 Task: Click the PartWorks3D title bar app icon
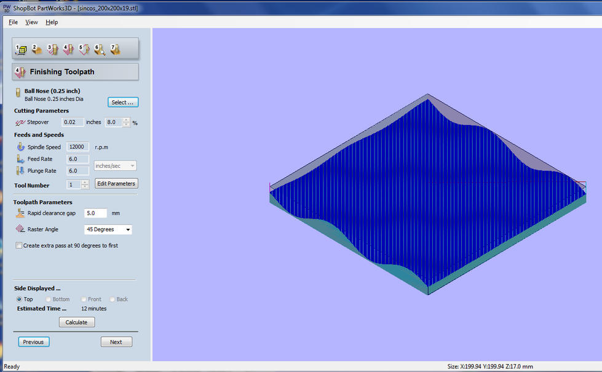tap(7, 8)
